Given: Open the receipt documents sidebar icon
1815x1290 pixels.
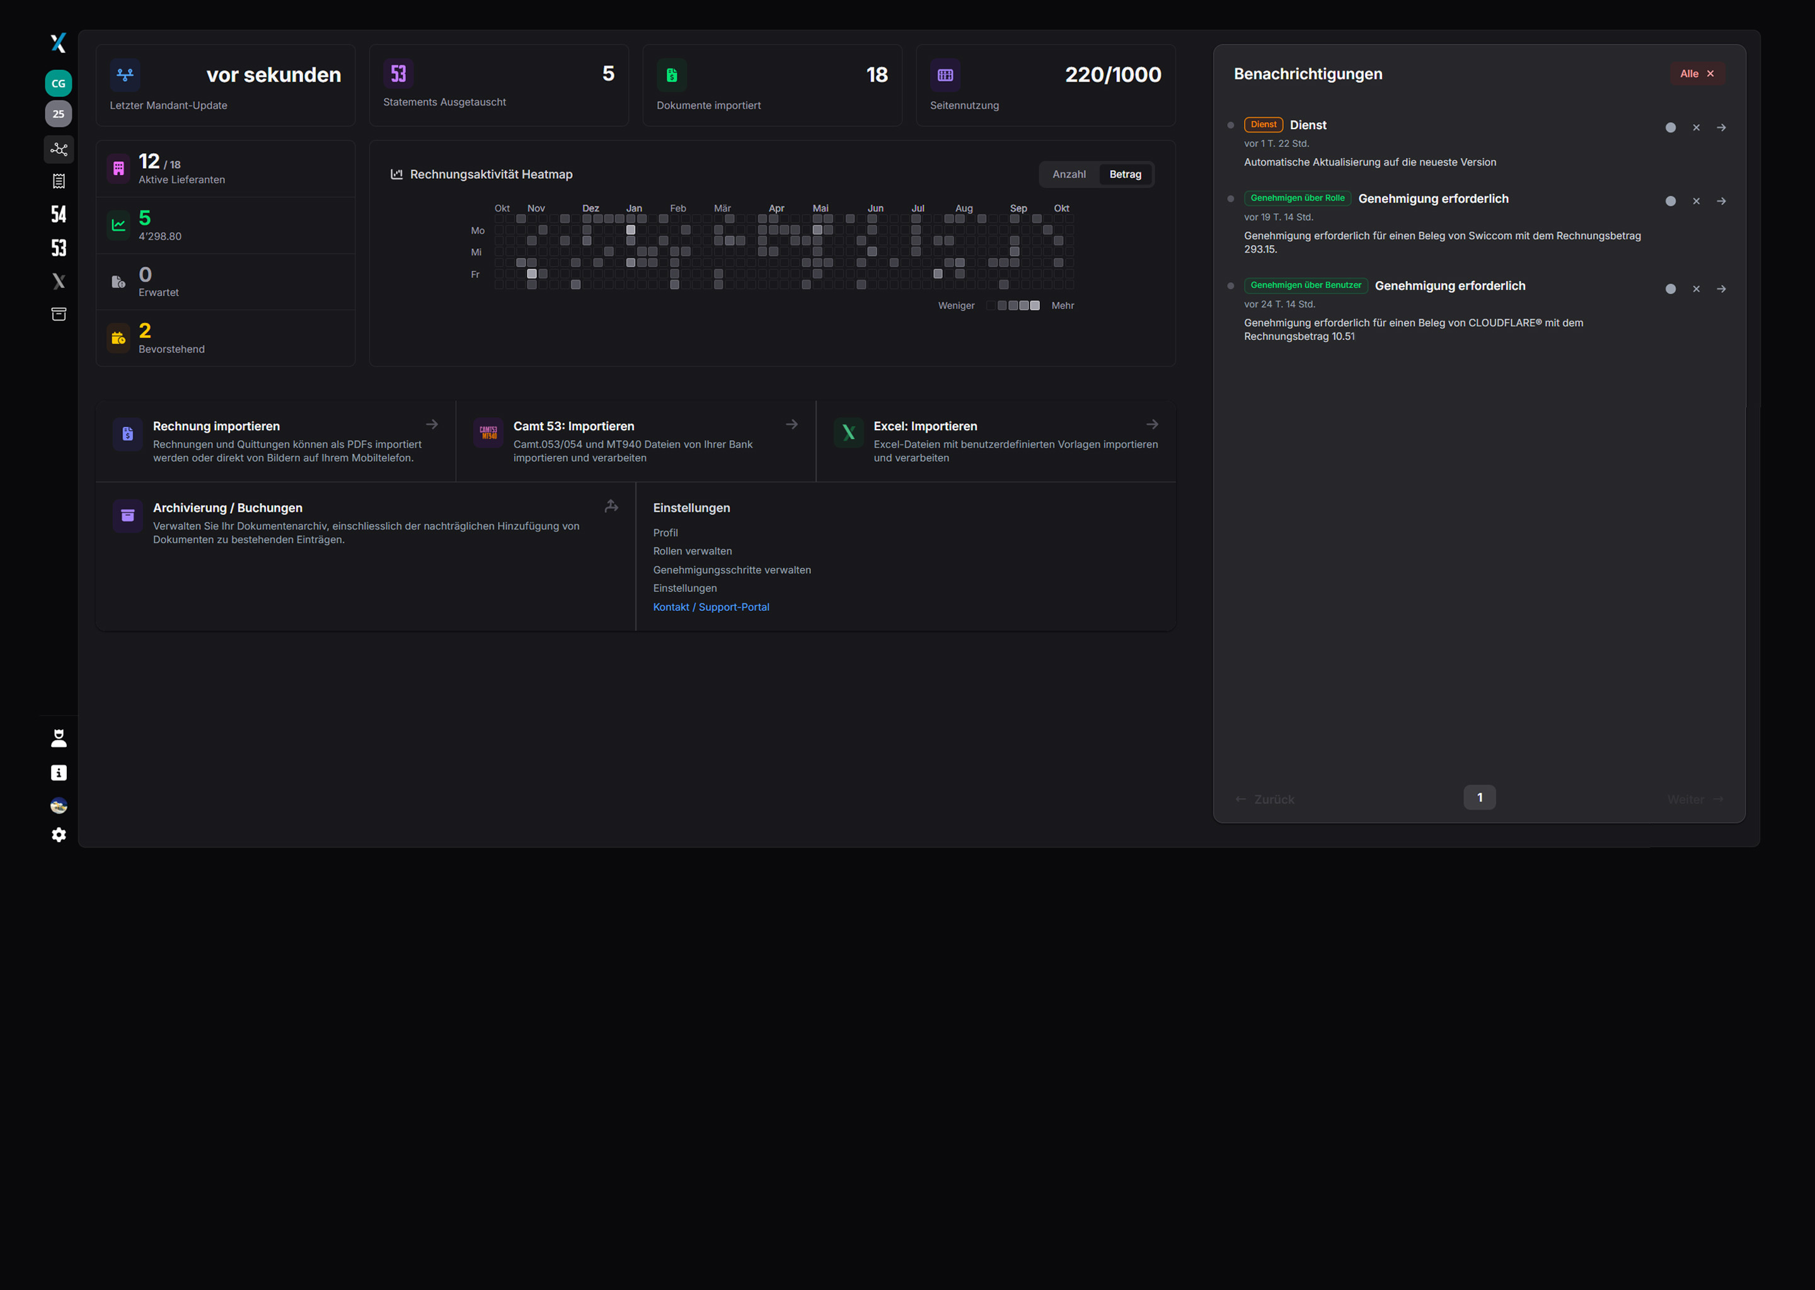Looking at the screenshot, I should (x=58, y=181).
